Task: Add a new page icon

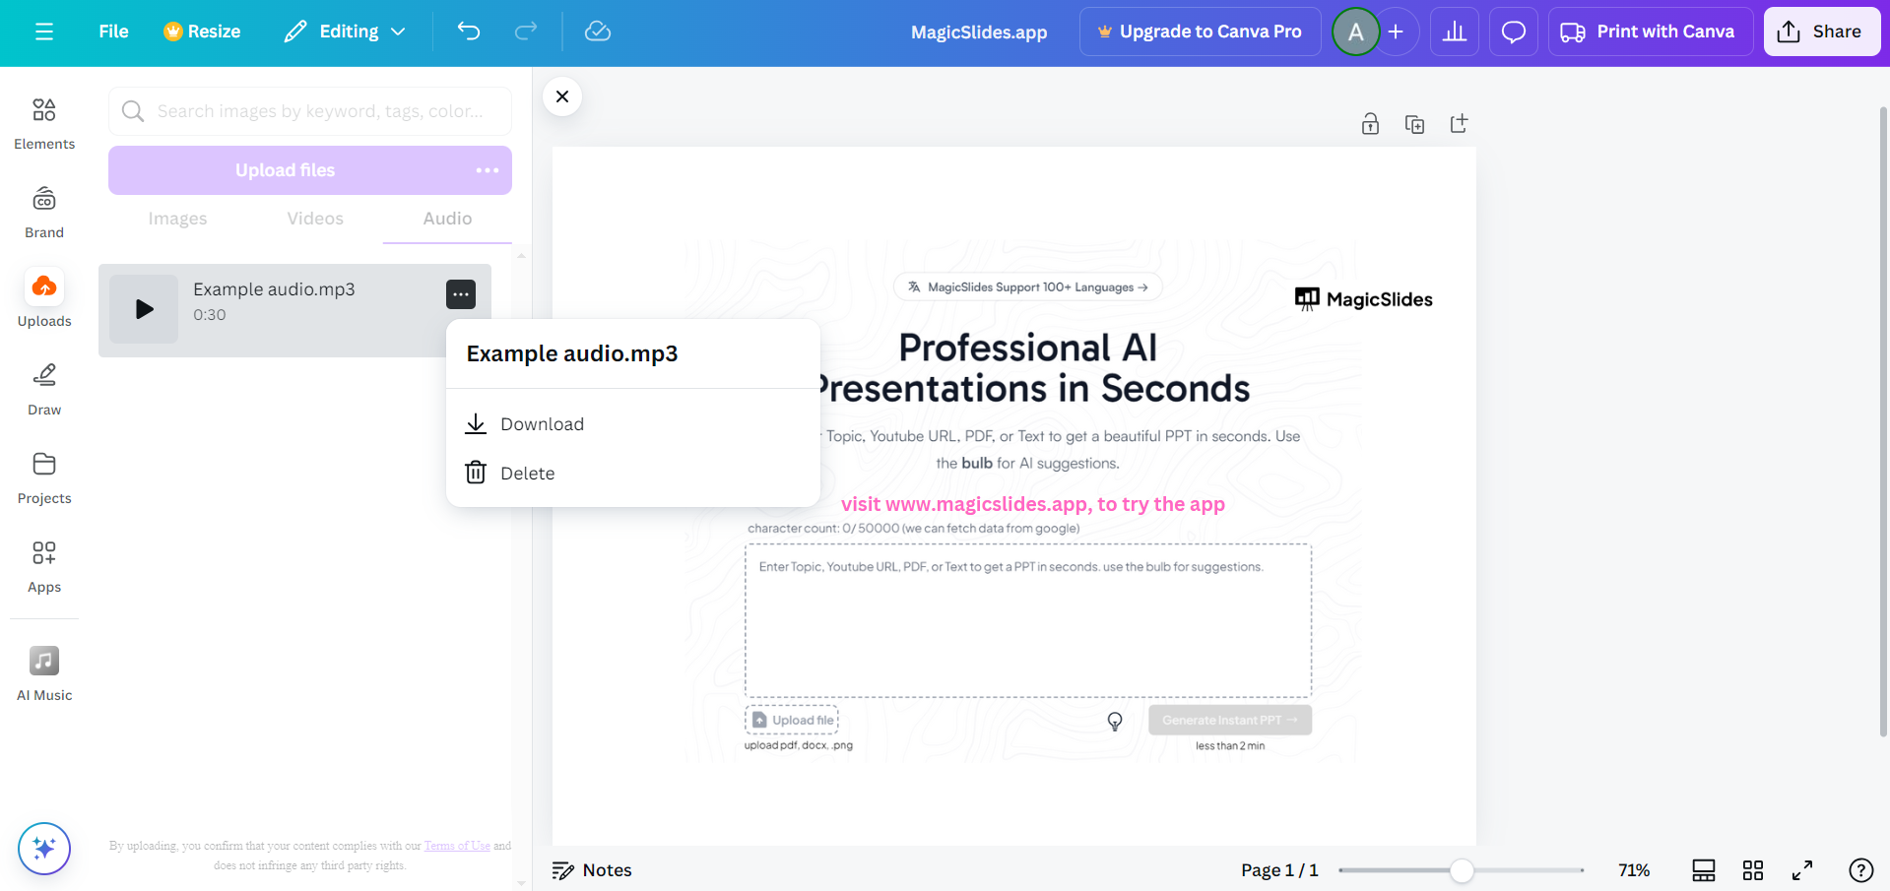Action: (x=1459, y=124)
